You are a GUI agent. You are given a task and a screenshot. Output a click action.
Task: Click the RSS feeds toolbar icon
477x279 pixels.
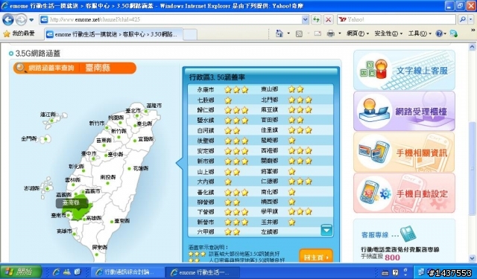point(299,33)
